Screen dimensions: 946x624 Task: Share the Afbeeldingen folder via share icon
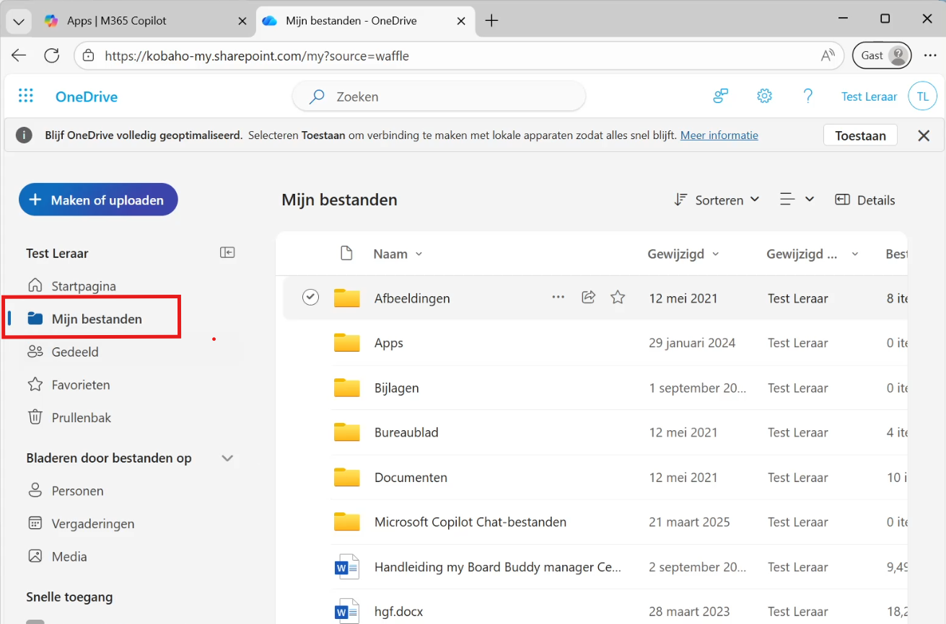tap(588, 298)
